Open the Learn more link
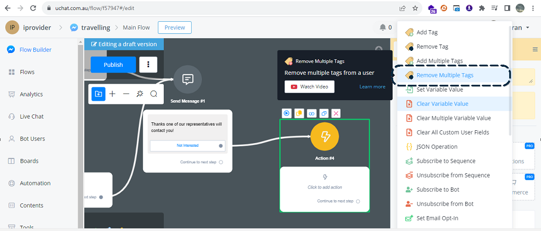The width and height of the screenshot is (541, 231). tap(373, 86)
